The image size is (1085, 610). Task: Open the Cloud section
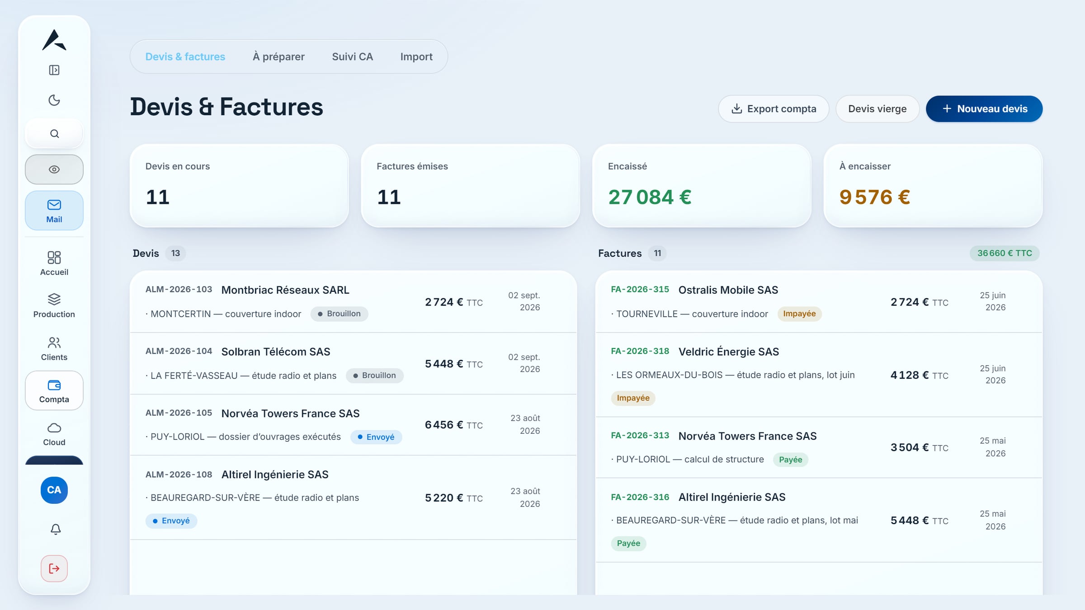point(54,434)
